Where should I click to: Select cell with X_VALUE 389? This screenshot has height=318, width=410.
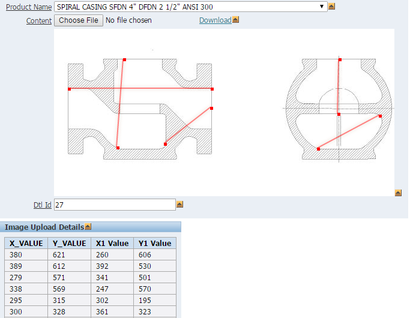26,266
